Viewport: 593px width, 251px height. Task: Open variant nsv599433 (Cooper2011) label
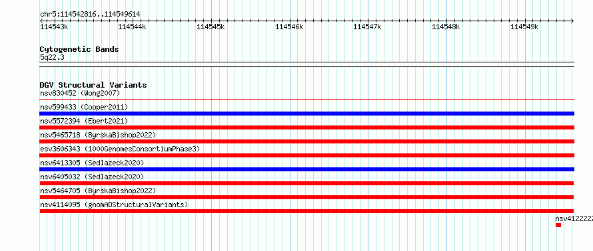[x=84, y=107]
